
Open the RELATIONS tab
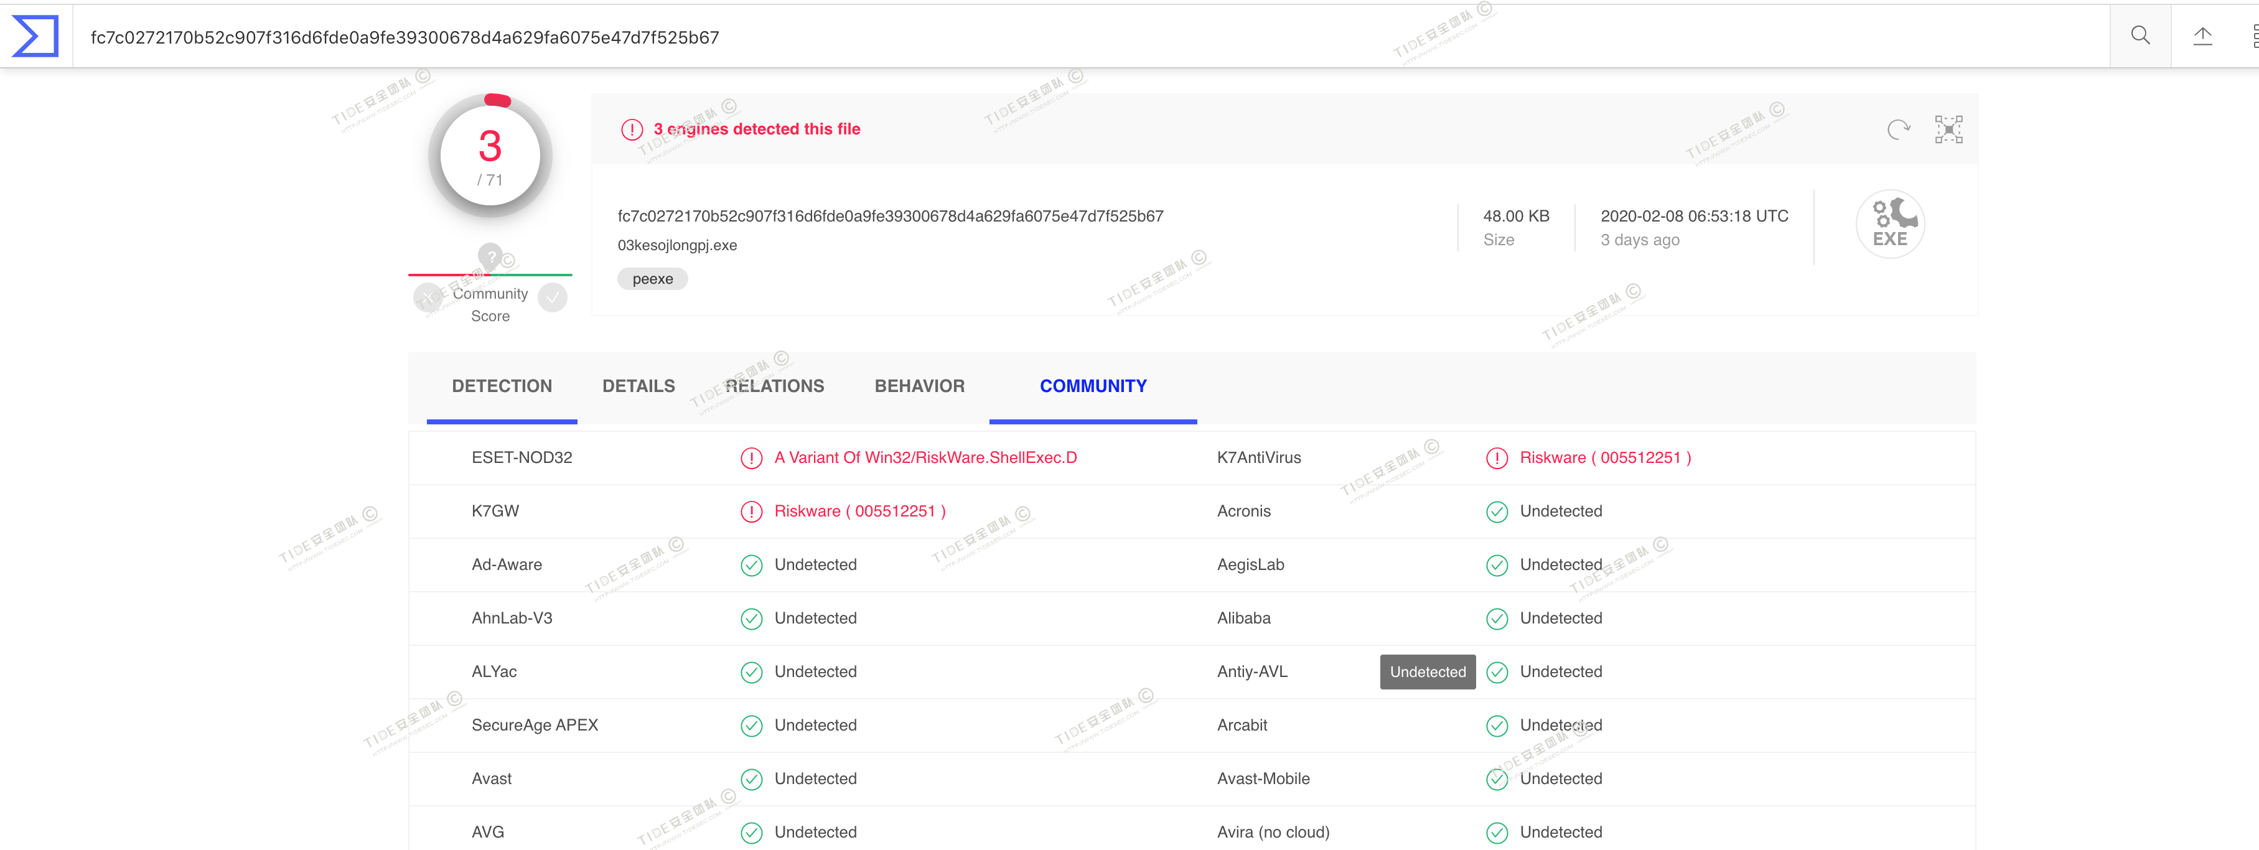click(774, 386)
